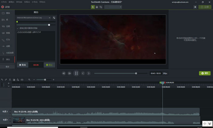Image resolution: width=213 pixels, height=128 pixels.
Task: Zoom out the timeline with minus
Action: 34,80
